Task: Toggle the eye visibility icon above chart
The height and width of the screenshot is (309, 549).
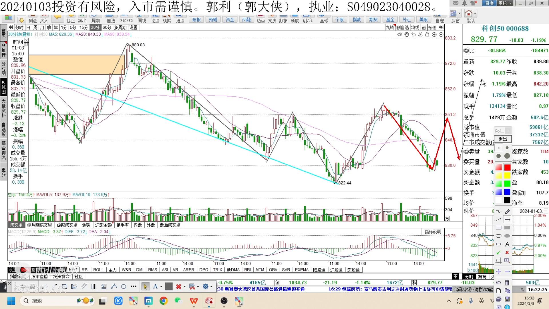Action: click(399, 34)
